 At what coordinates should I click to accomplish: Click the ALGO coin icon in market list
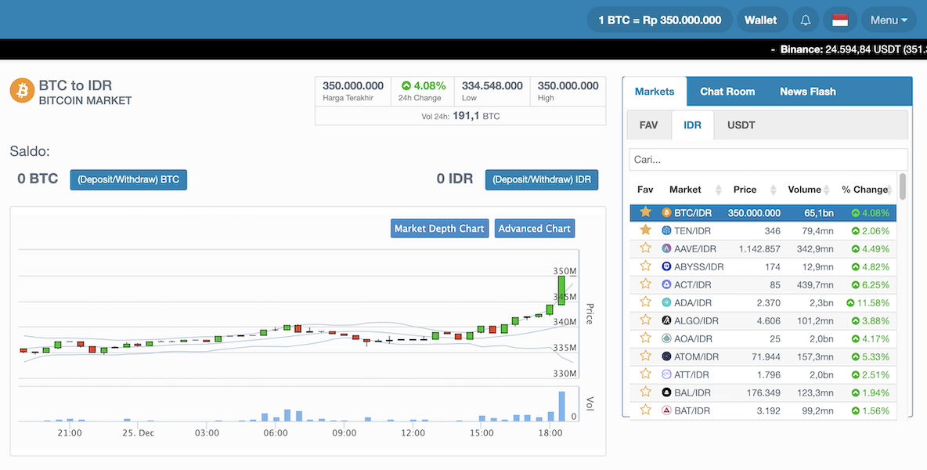click(666, 320)
